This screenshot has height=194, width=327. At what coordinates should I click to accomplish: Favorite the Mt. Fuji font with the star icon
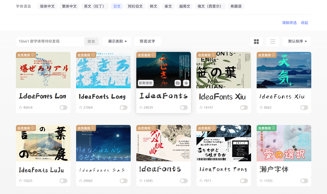coord(186,83)
